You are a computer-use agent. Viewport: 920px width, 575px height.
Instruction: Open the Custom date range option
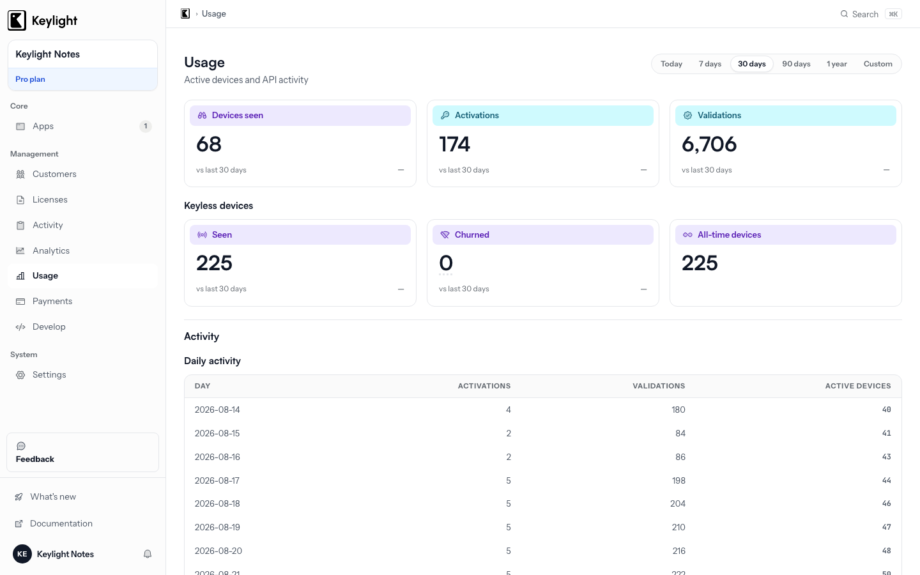[878, 64]
